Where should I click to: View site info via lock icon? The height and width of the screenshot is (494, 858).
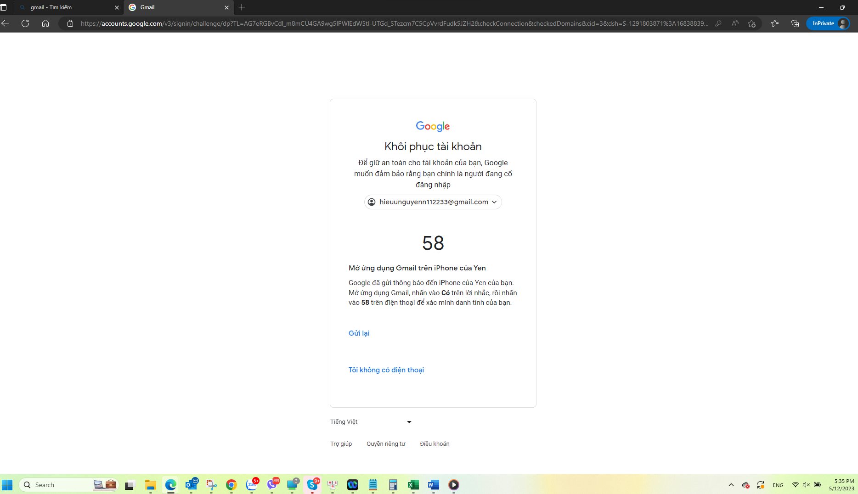(x=70, y=23)
